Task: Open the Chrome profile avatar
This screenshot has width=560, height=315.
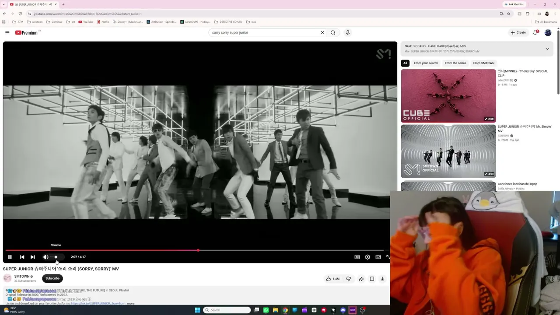Action: click(547, 14)
